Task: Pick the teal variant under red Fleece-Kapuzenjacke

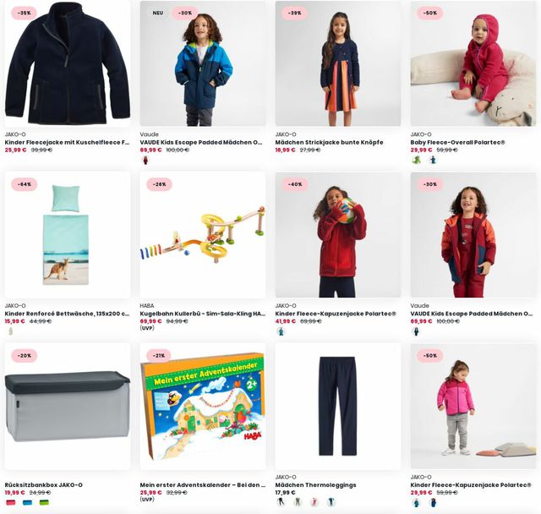Action: click(281, 331)
